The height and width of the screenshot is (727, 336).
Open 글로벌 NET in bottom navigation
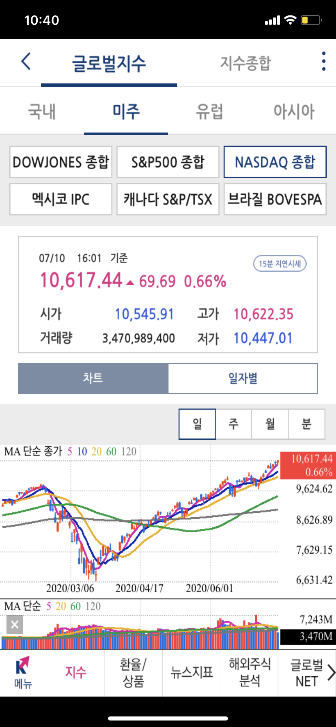(306, 672)
